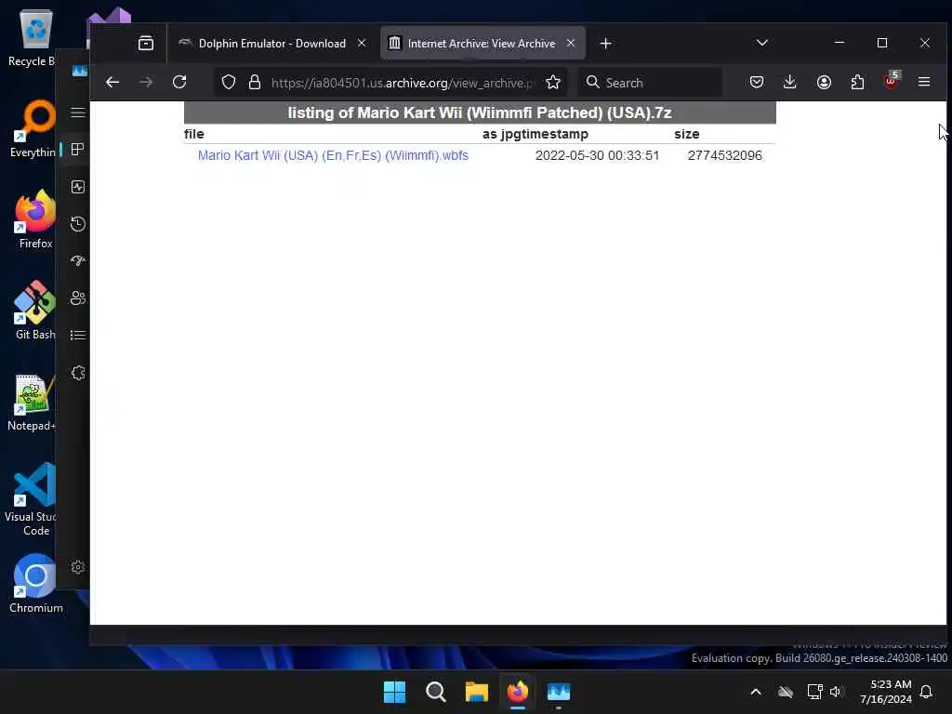Open the Firefox hamburger application menu

(924, 82)
